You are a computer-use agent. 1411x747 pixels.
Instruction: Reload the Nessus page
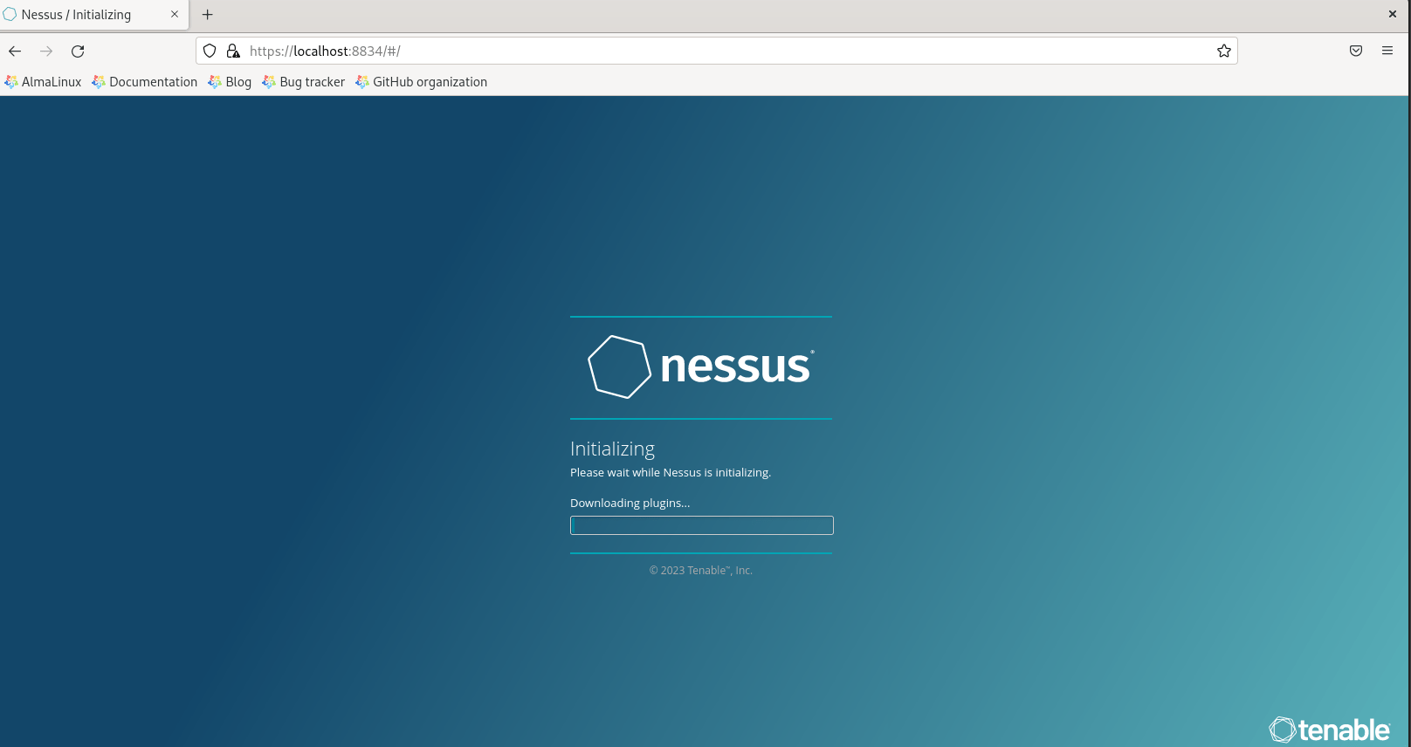[78, 51]
